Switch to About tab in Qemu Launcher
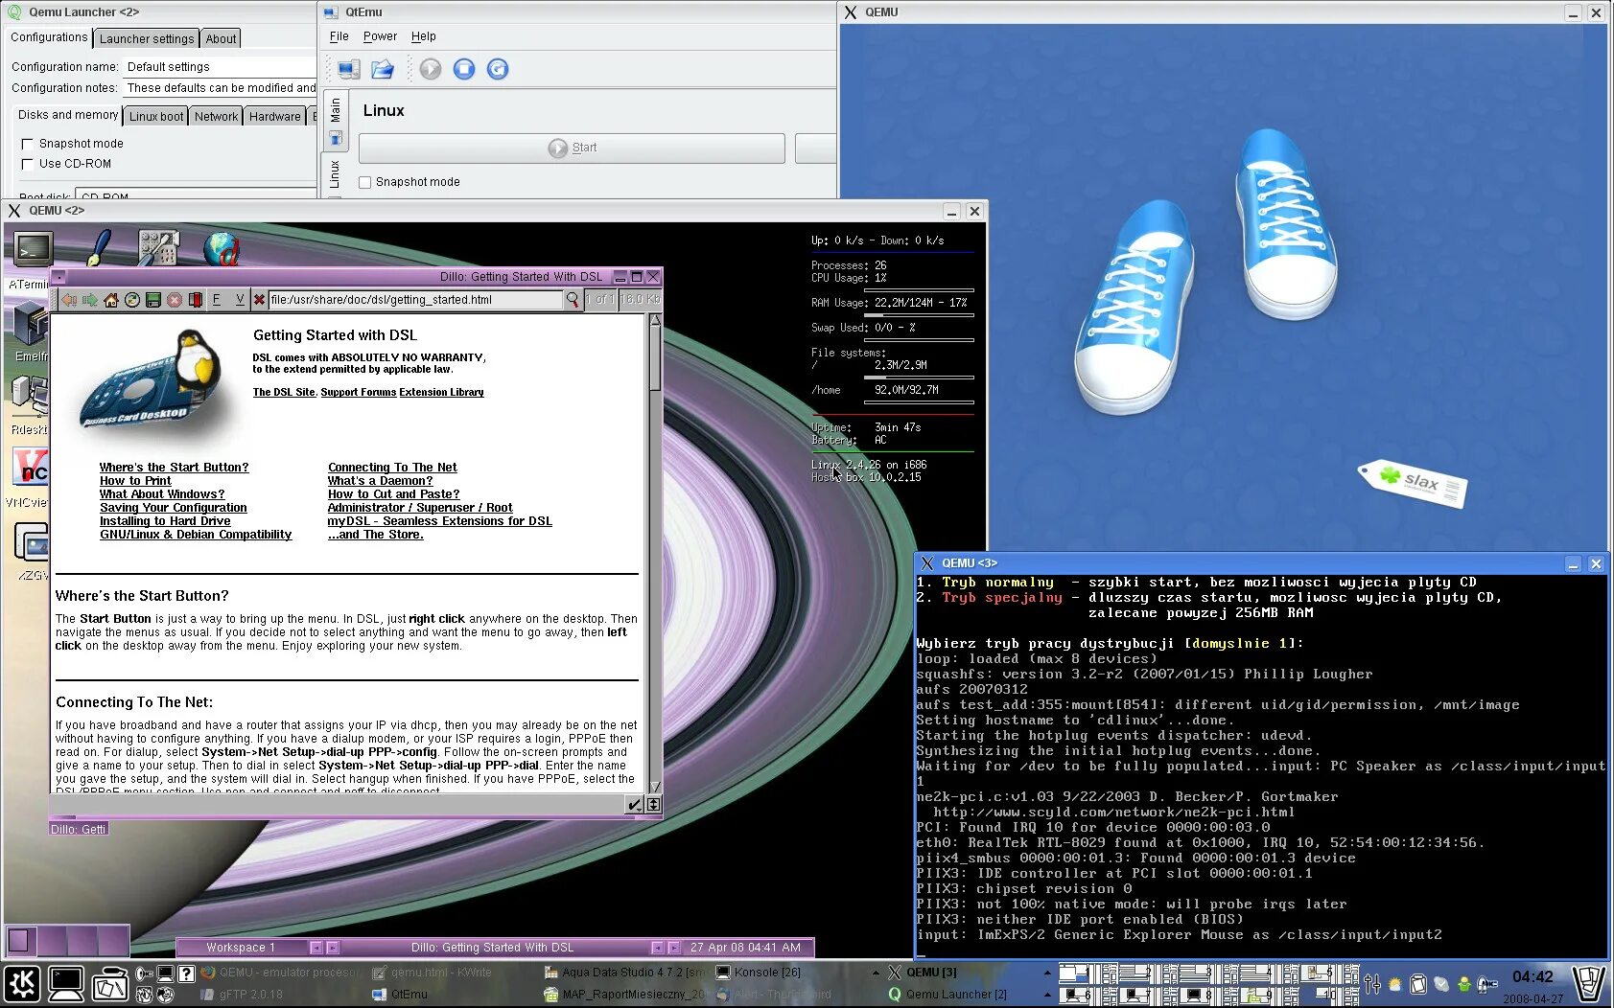The image size is (1614, 1008). click(221, 38)
